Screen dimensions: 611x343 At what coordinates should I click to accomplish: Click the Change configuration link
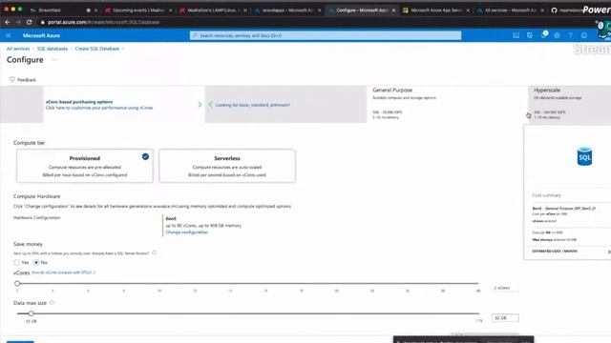pos(187,232)
